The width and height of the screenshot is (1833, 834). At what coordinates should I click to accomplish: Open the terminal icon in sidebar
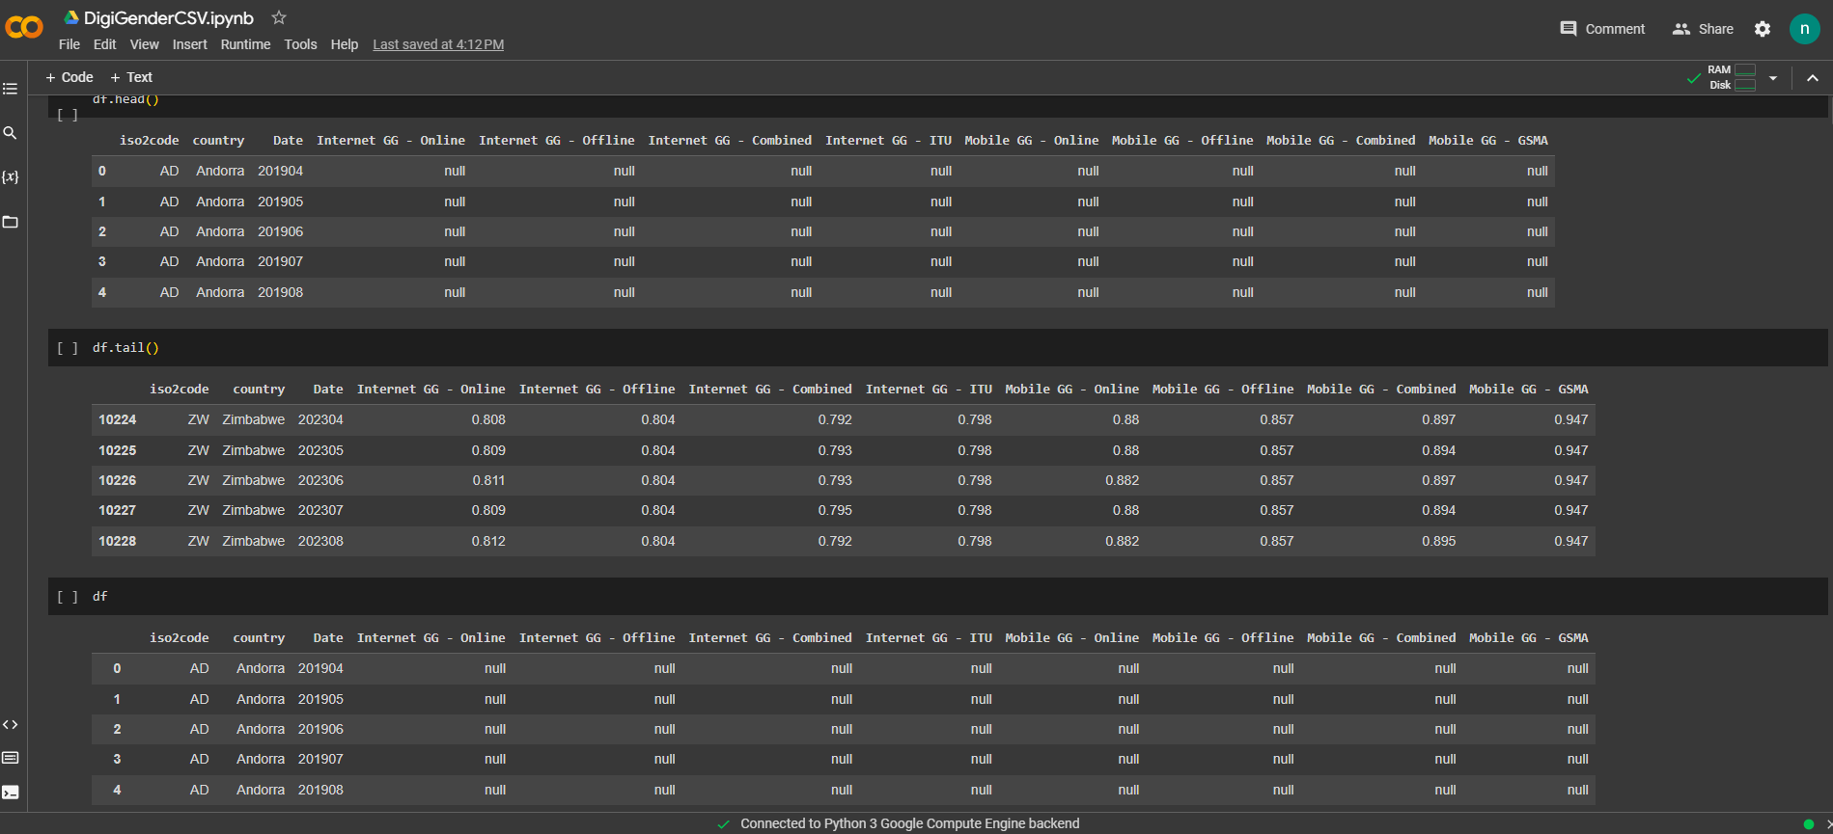11,793
